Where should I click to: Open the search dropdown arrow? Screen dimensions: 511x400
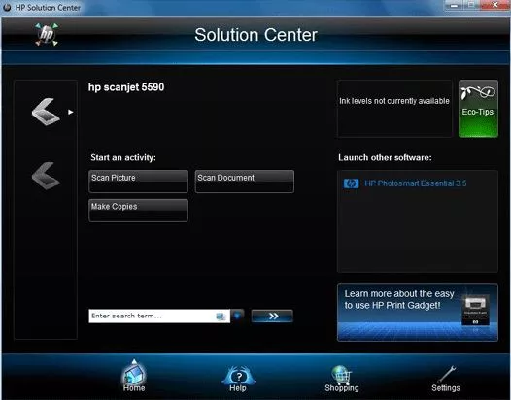pos(237,316)
